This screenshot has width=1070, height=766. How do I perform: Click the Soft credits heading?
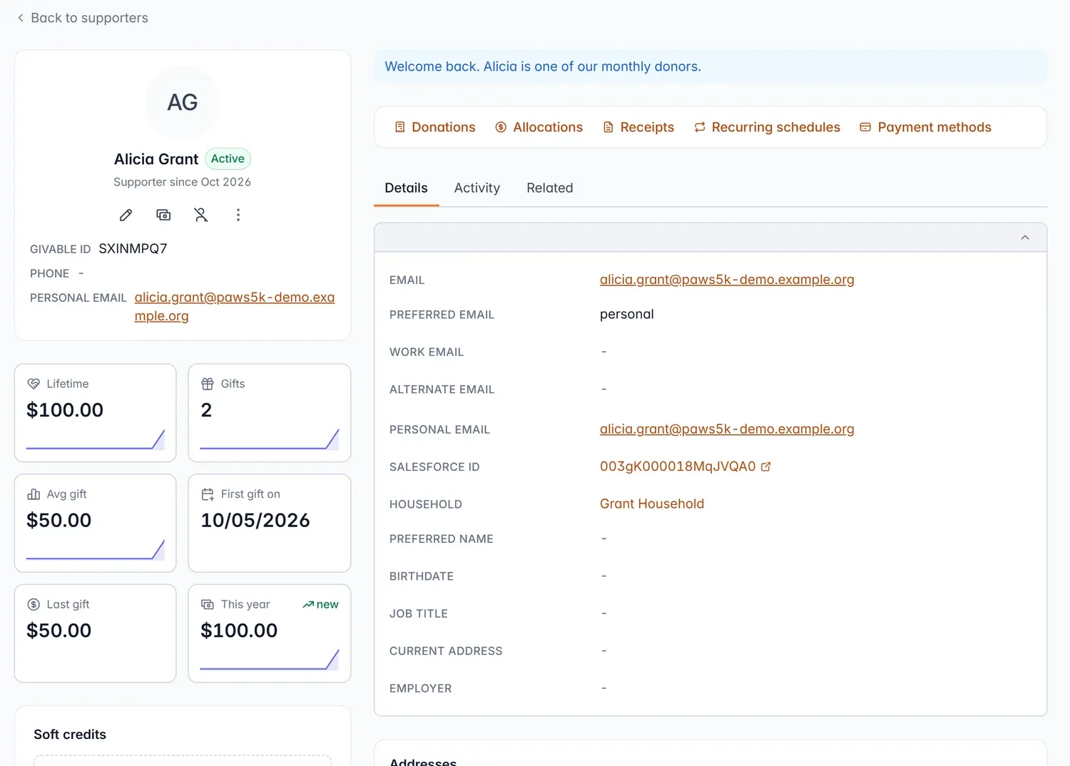(70, 735)
